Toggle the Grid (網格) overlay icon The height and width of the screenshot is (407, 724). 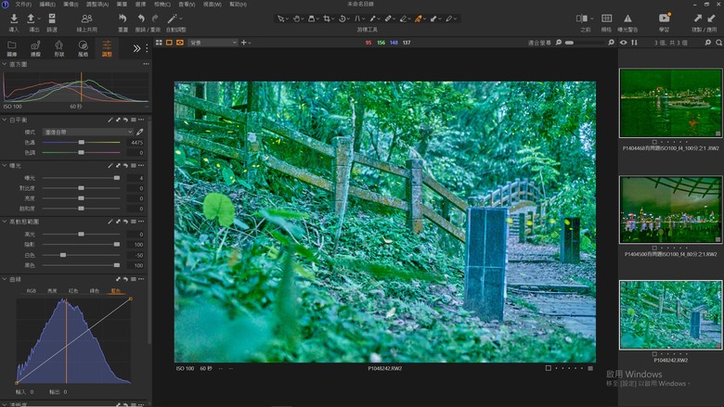point(606,19)
